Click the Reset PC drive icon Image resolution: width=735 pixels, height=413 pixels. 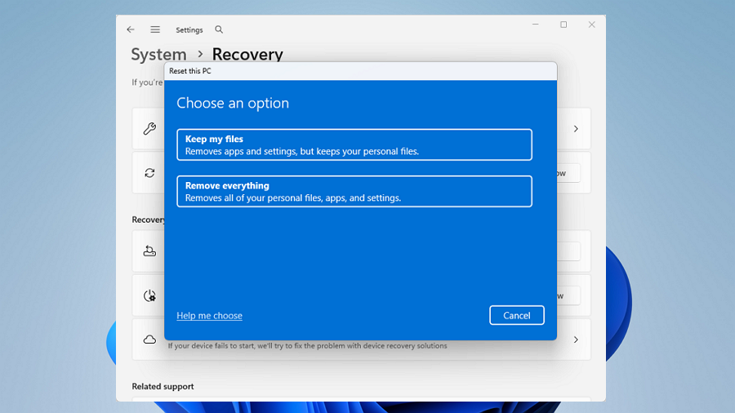click(149, 251)
